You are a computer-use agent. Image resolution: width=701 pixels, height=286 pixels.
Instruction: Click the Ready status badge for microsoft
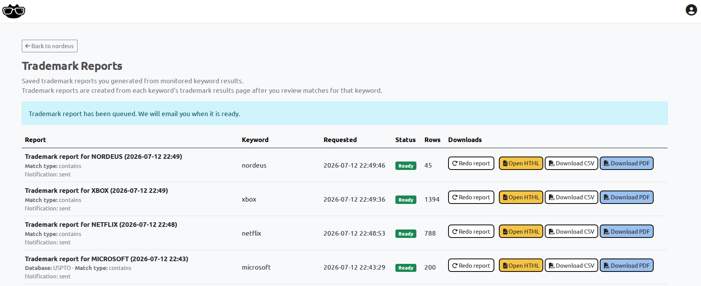click(x=406, y=268)
